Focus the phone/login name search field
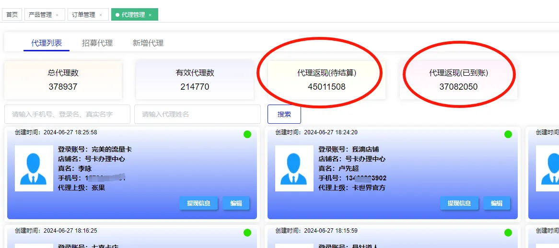Screen dimensions: 559x248 [x=67, y=114]
